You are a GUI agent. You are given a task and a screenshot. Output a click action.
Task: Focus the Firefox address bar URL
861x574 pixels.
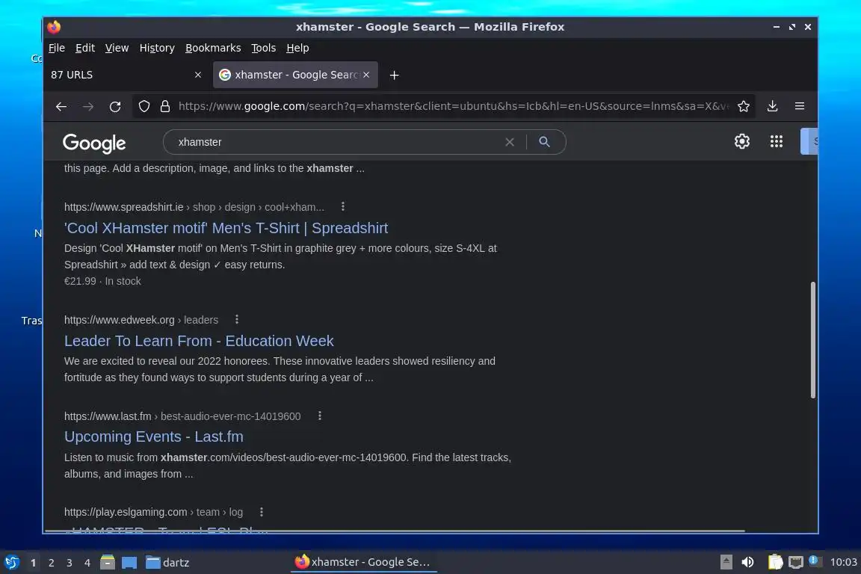(453, 106)
